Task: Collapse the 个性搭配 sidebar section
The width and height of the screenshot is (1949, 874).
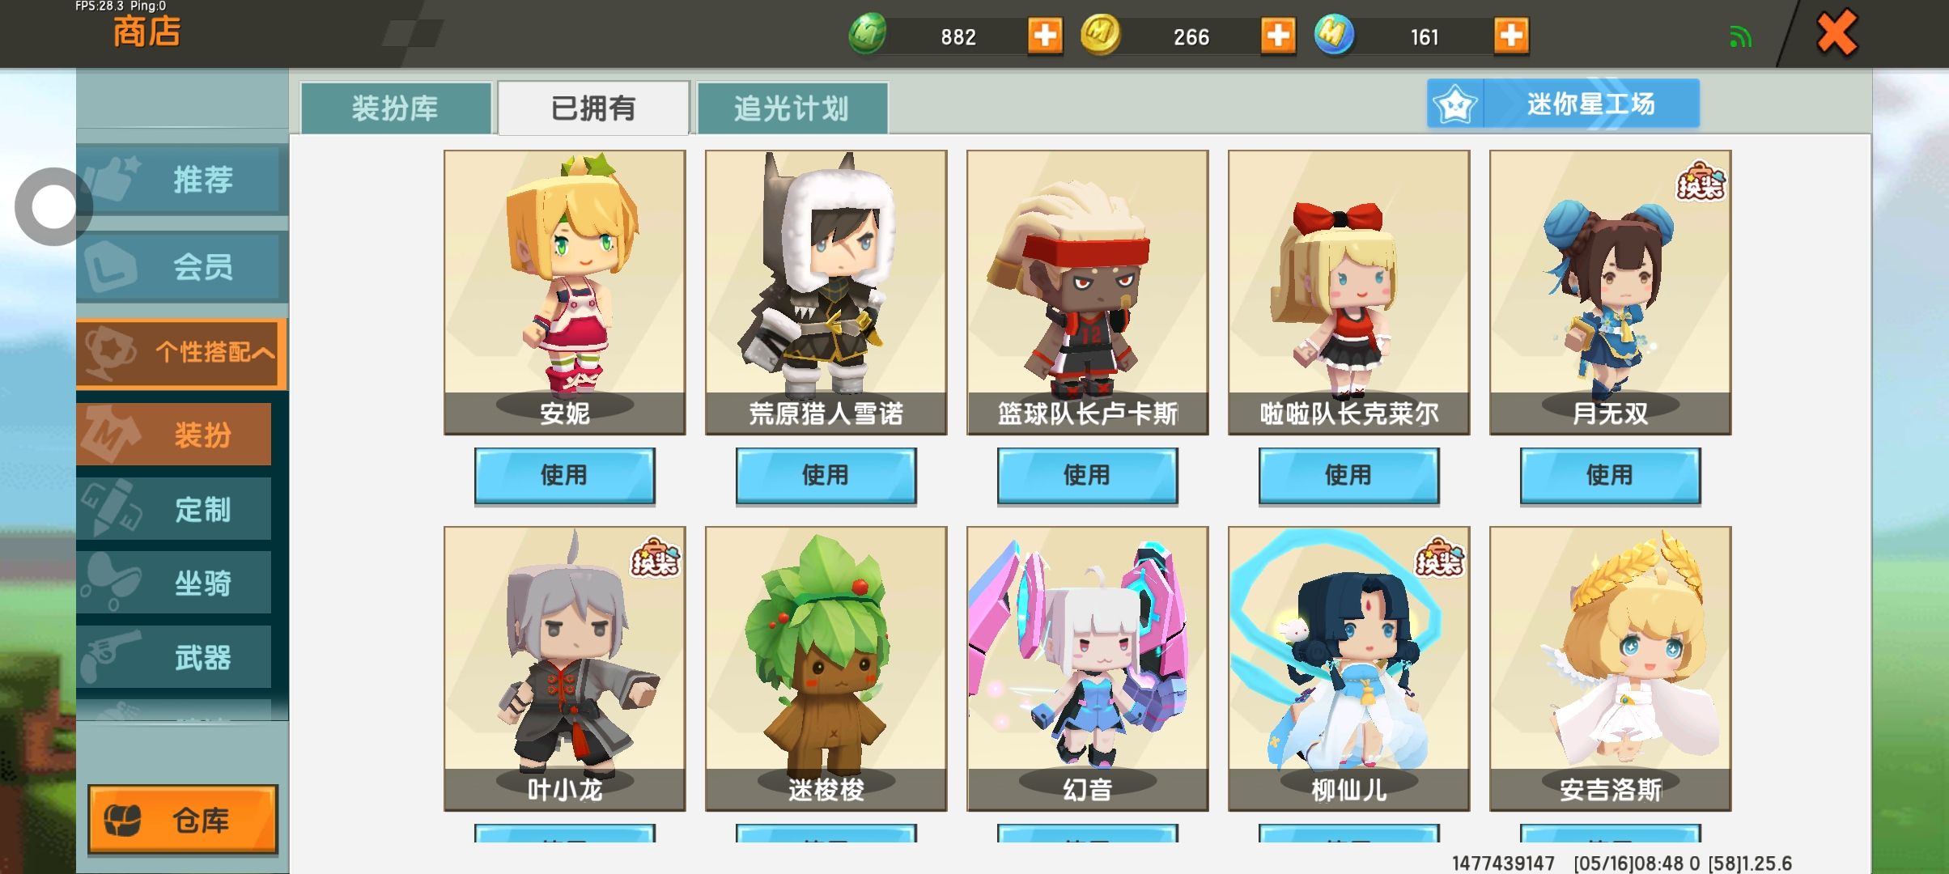Action: 181,352
